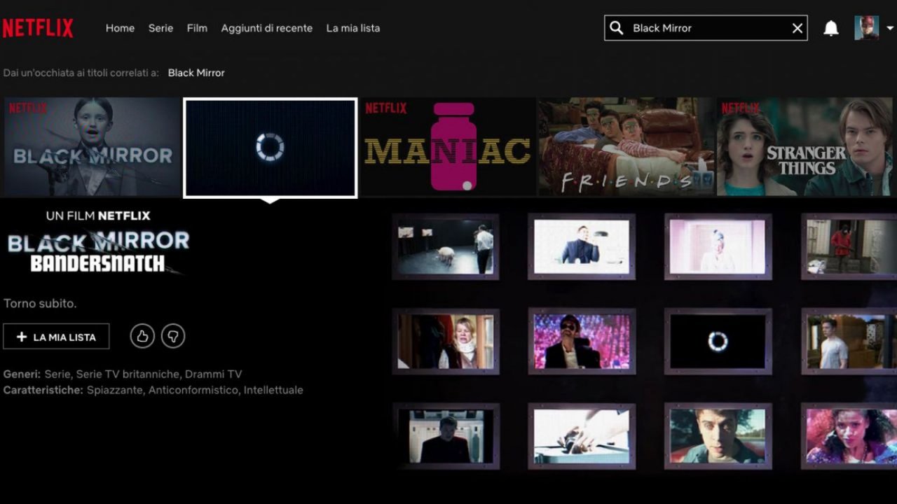Open the Friends title thumbnail
The image size is (897, 504).
(x=626, y=147)
